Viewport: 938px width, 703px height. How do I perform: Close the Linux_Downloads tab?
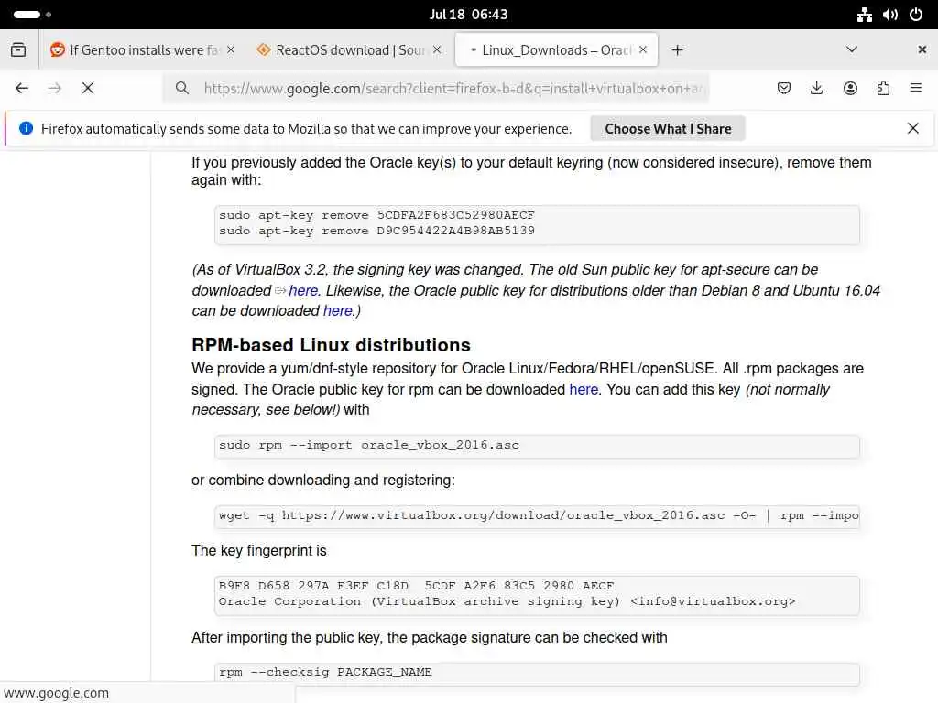(643, 49)
